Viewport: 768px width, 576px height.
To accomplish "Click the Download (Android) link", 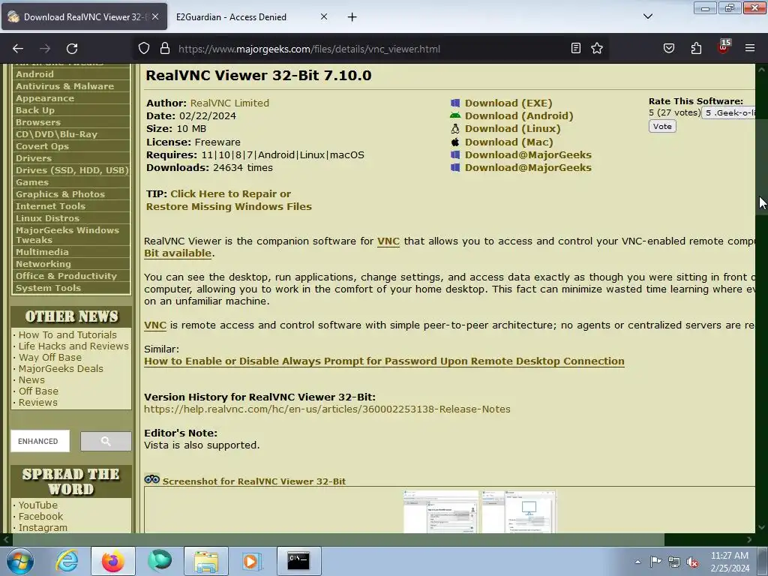I will [519, 116].
